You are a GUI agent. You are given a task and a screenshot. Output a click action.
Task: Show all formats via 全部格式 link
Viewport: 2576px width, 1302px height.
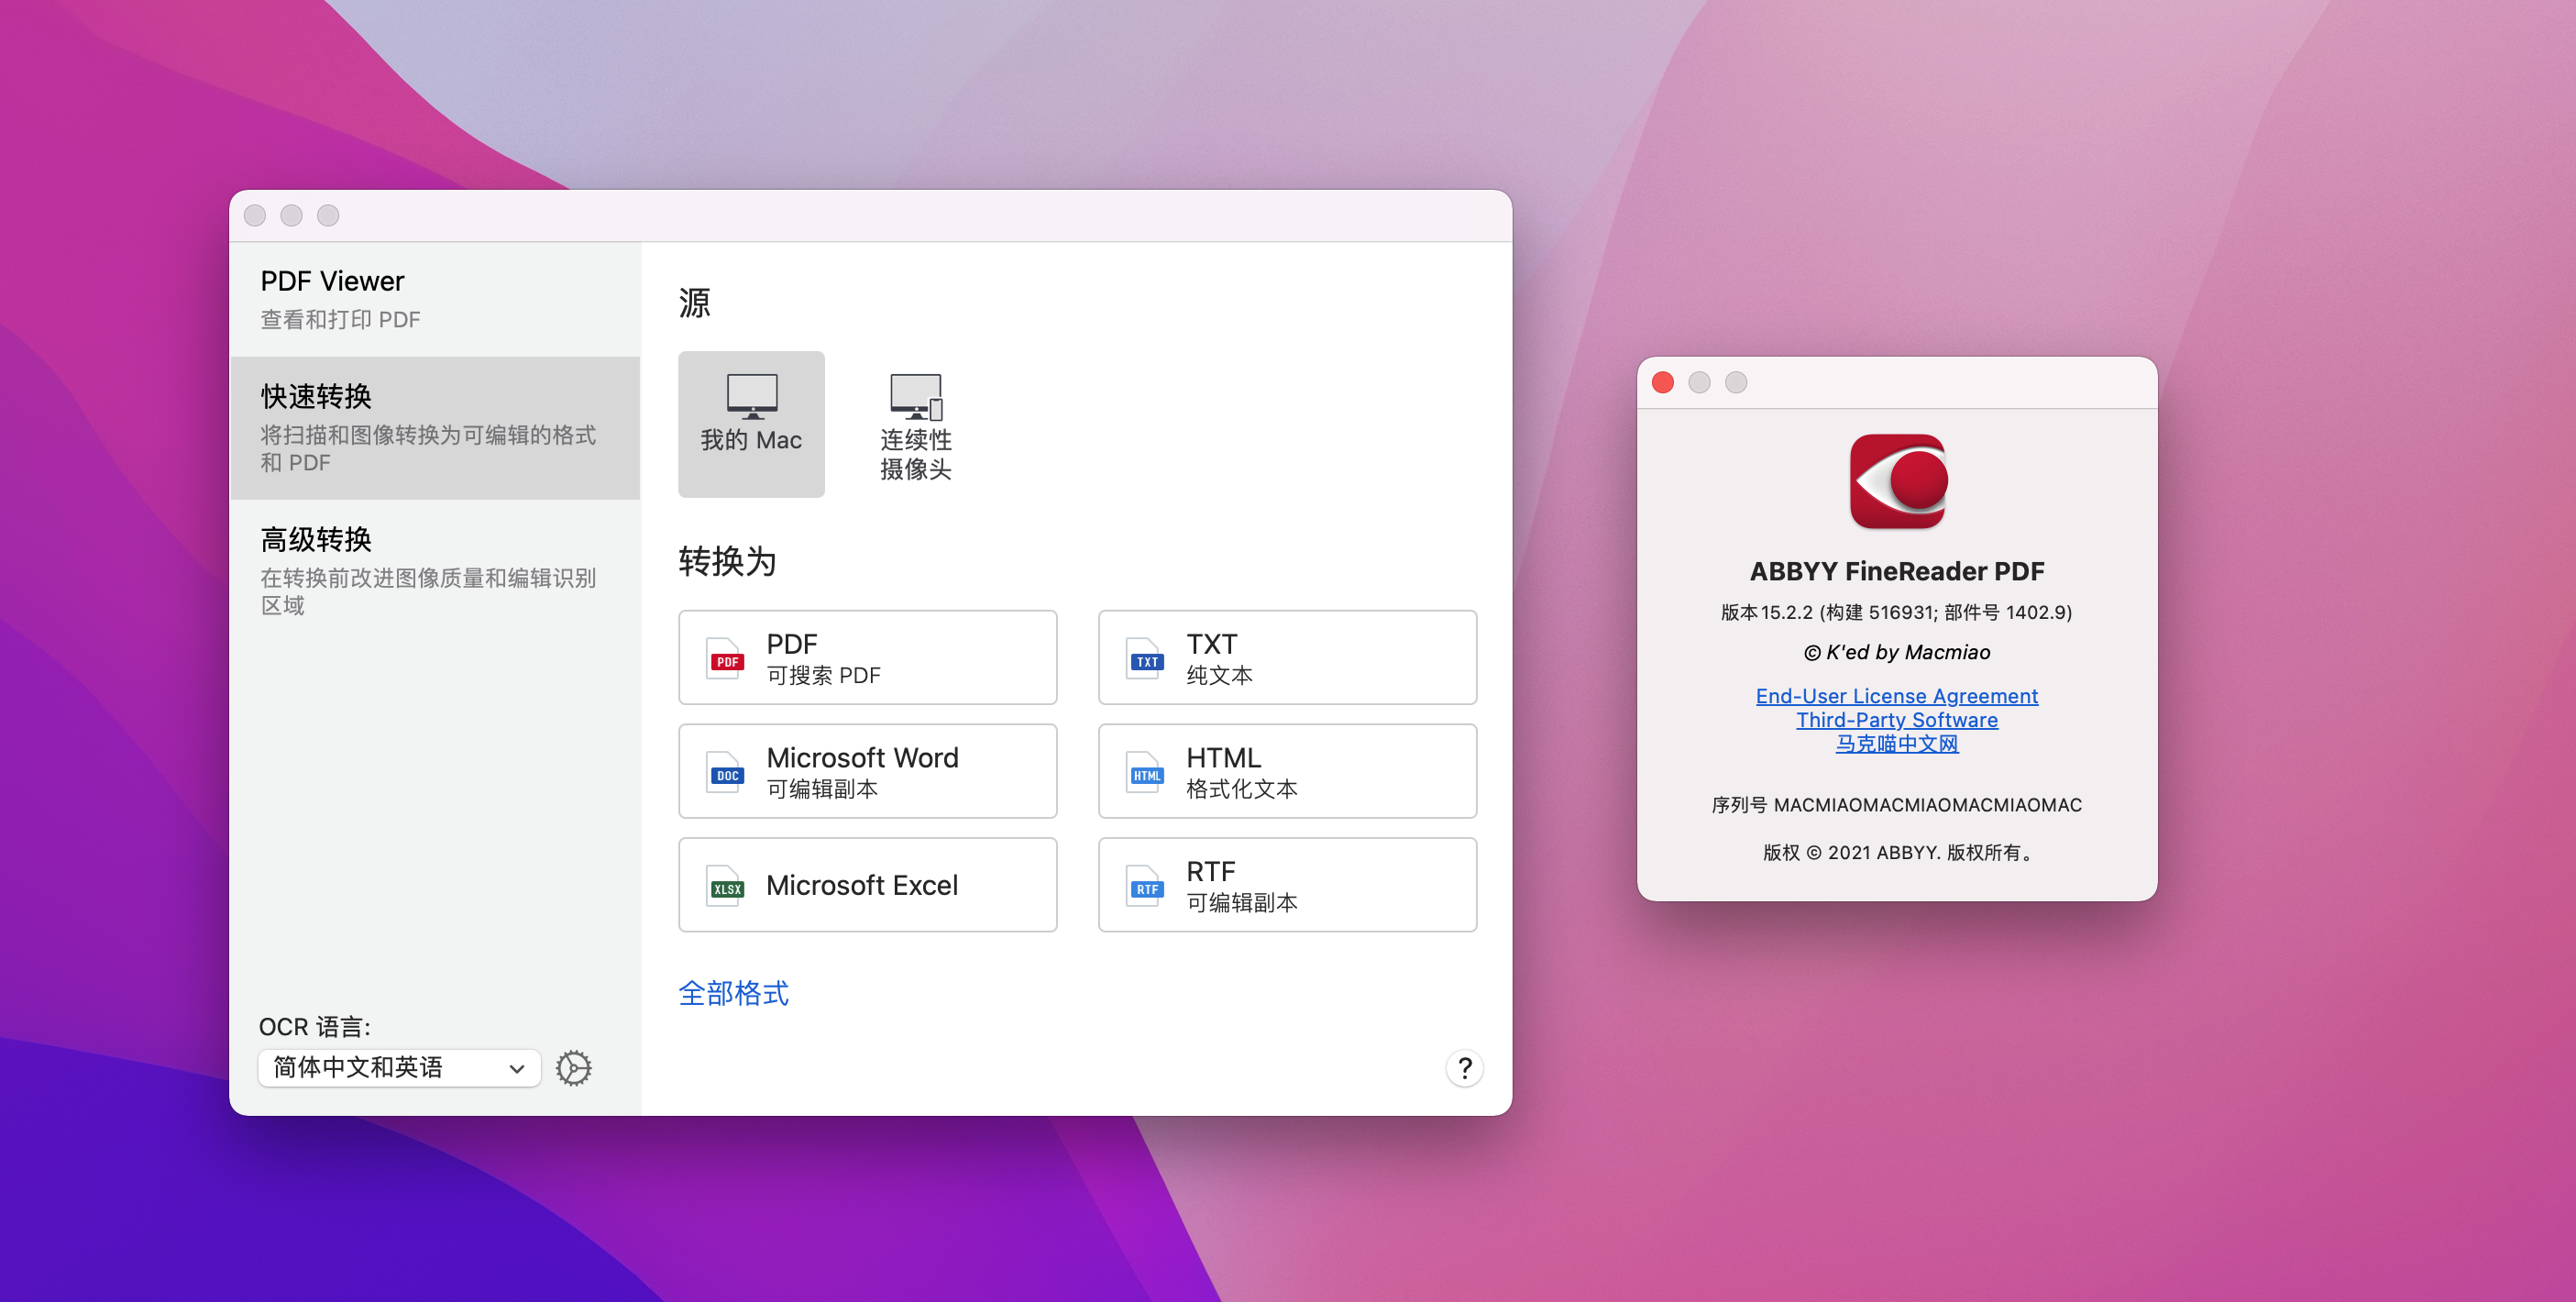pos(733,993)
